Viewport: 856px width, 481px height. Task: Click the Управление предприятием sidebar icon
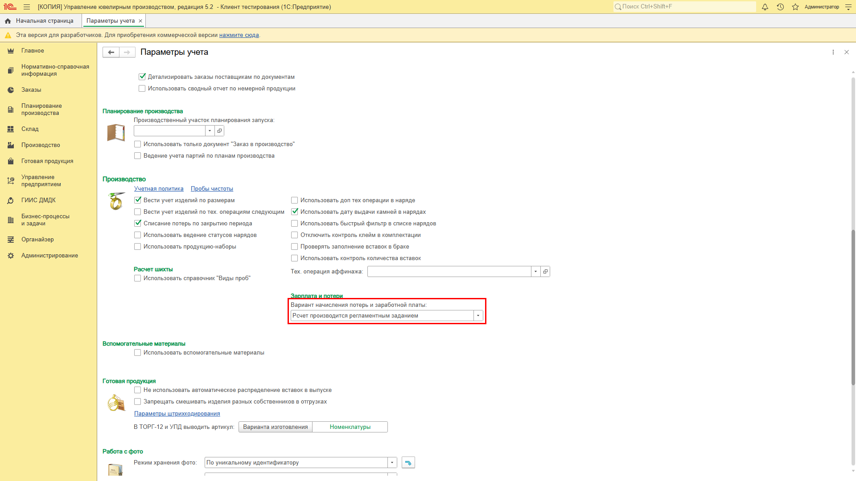click(x=11, y=181)
